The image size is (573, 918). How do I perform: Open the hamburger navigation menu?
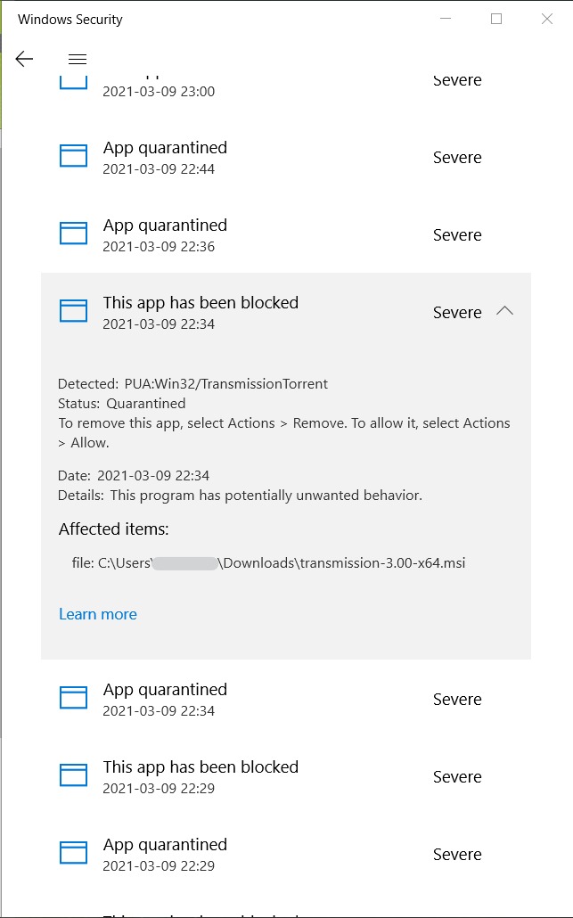pyautogui.click(x=78, y=59)
